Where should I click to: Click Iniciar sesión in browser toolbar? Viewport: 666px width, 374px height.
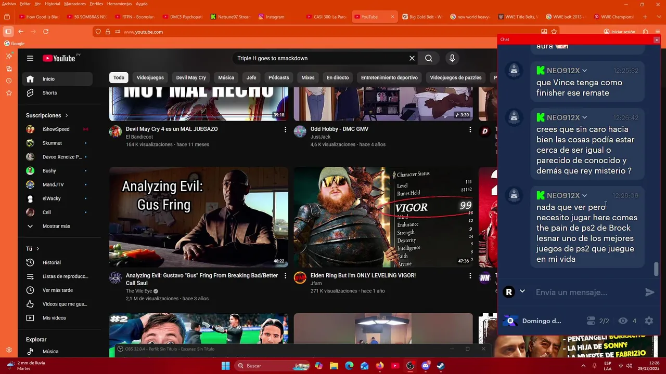pos(620,32)
